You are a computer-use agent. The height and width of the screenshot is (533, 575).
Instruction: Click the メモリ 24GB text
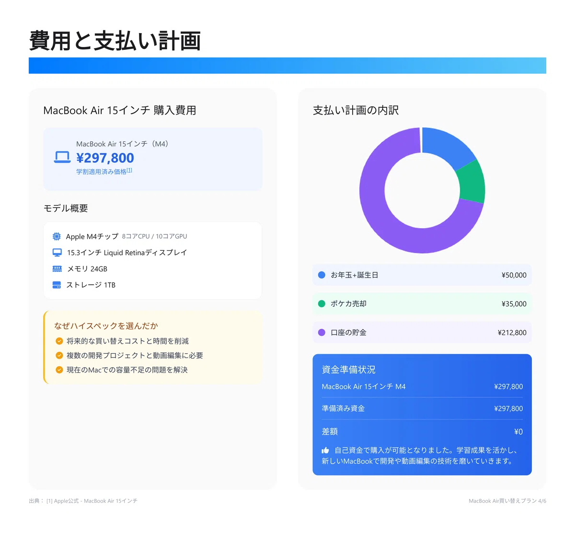(x=87, y=269)
